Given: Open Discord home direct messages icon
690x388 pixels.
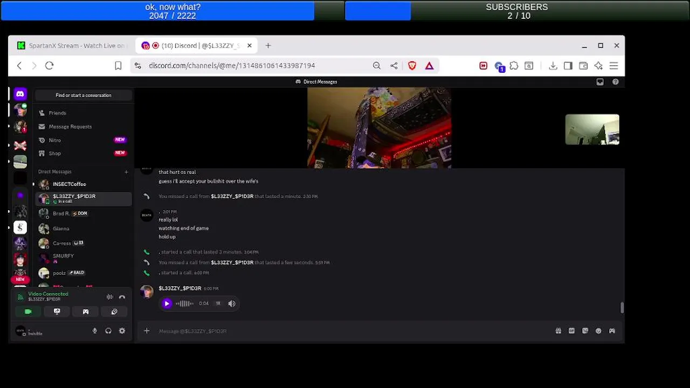Looking at the screenshot, I should click(x=20, y=94).
